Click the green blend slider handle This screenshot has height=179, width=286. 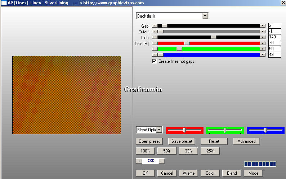pyautogui.click(x=225, y=130)
